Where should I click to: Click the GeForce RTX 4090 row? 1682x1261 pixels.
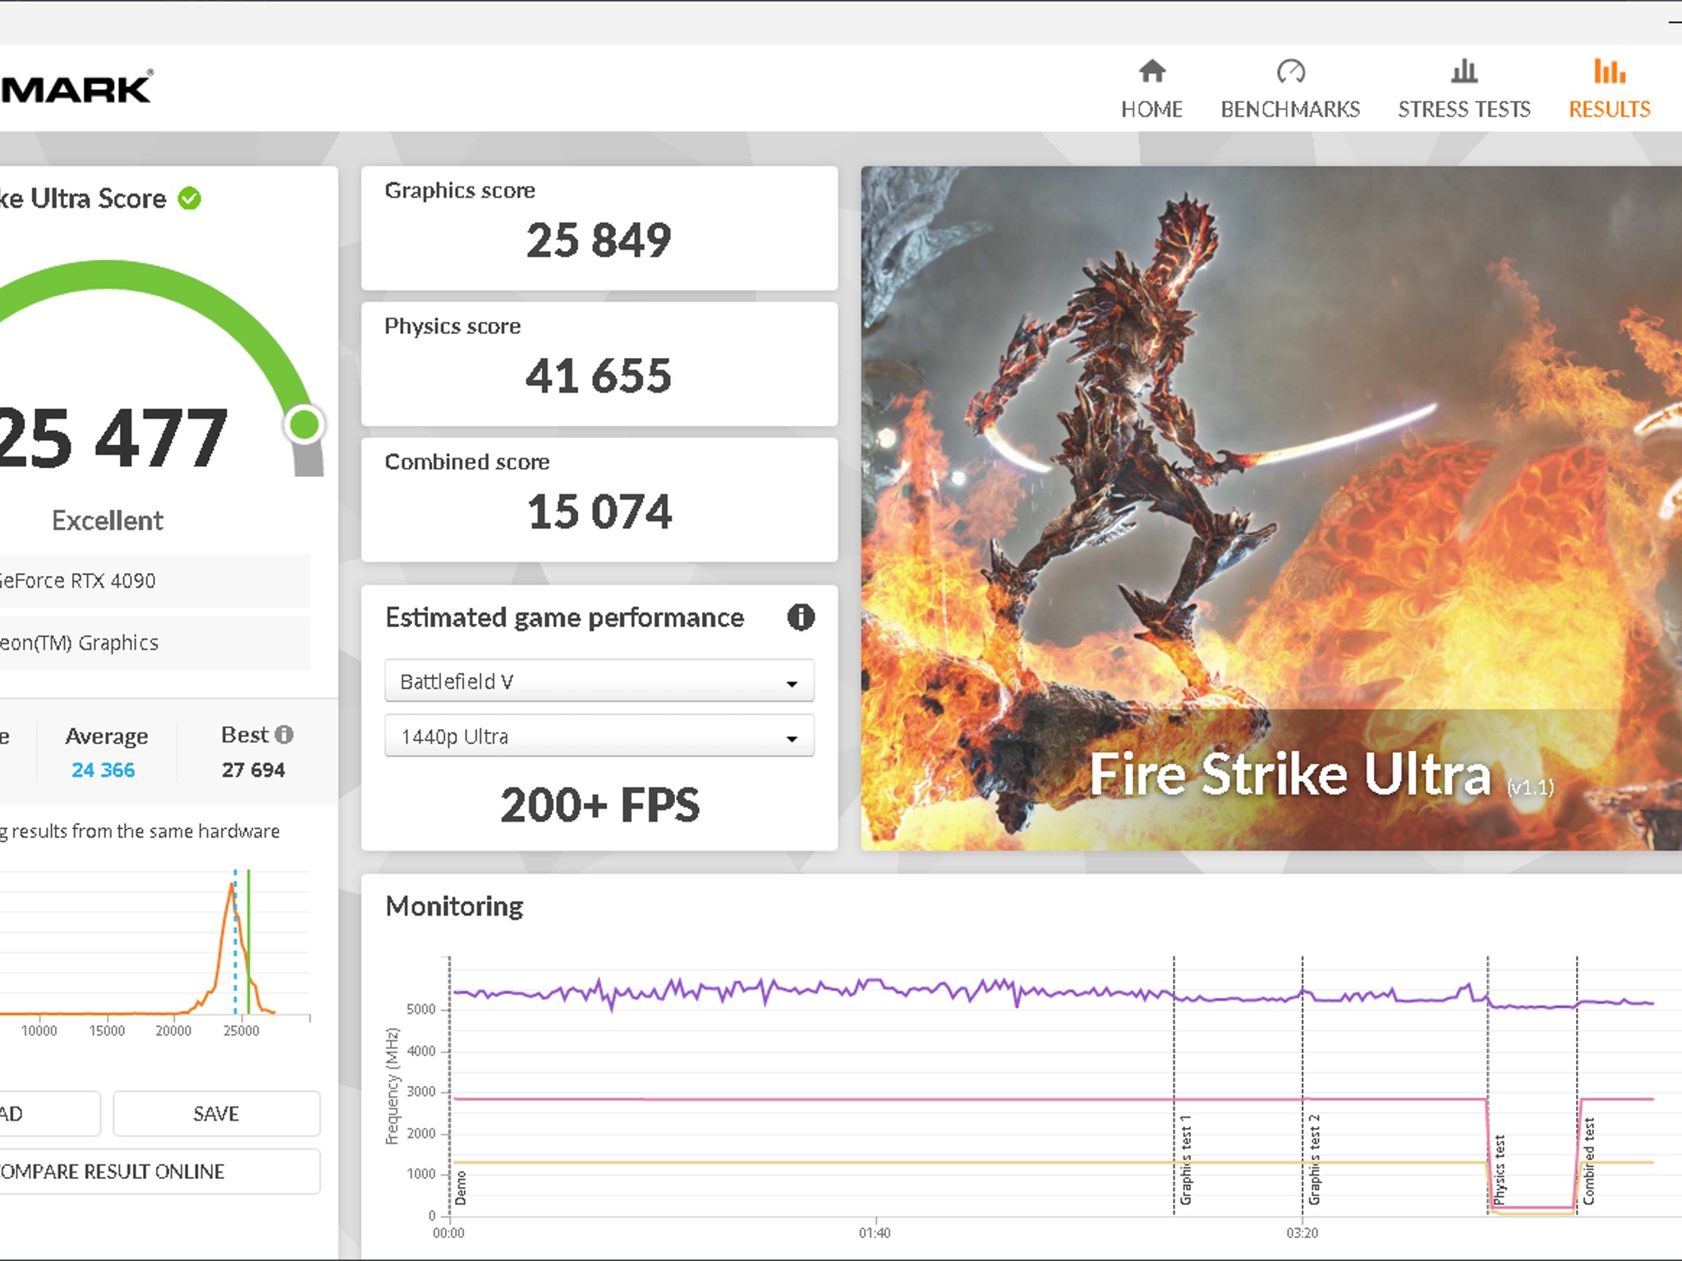tap(155, 580)
